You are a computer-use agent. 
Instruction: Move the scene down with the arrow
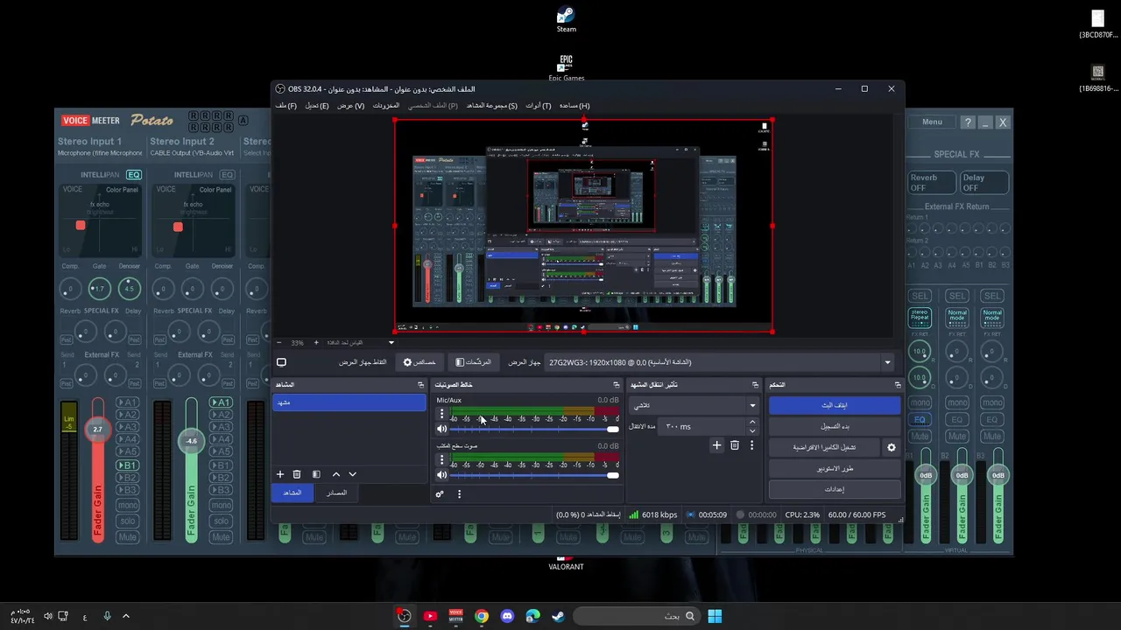[x=352, y=474]
